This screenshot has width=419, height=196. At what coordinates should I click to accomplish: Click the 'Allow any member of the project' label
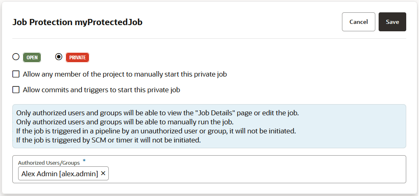click(125, 75)
